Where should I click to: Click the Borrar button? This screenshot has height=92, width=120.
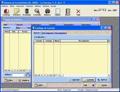103,80
